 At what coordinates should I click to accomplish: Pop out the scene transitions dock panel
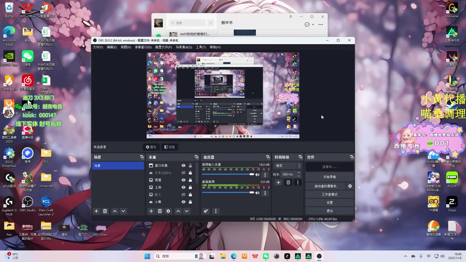(x=300, y=157)
